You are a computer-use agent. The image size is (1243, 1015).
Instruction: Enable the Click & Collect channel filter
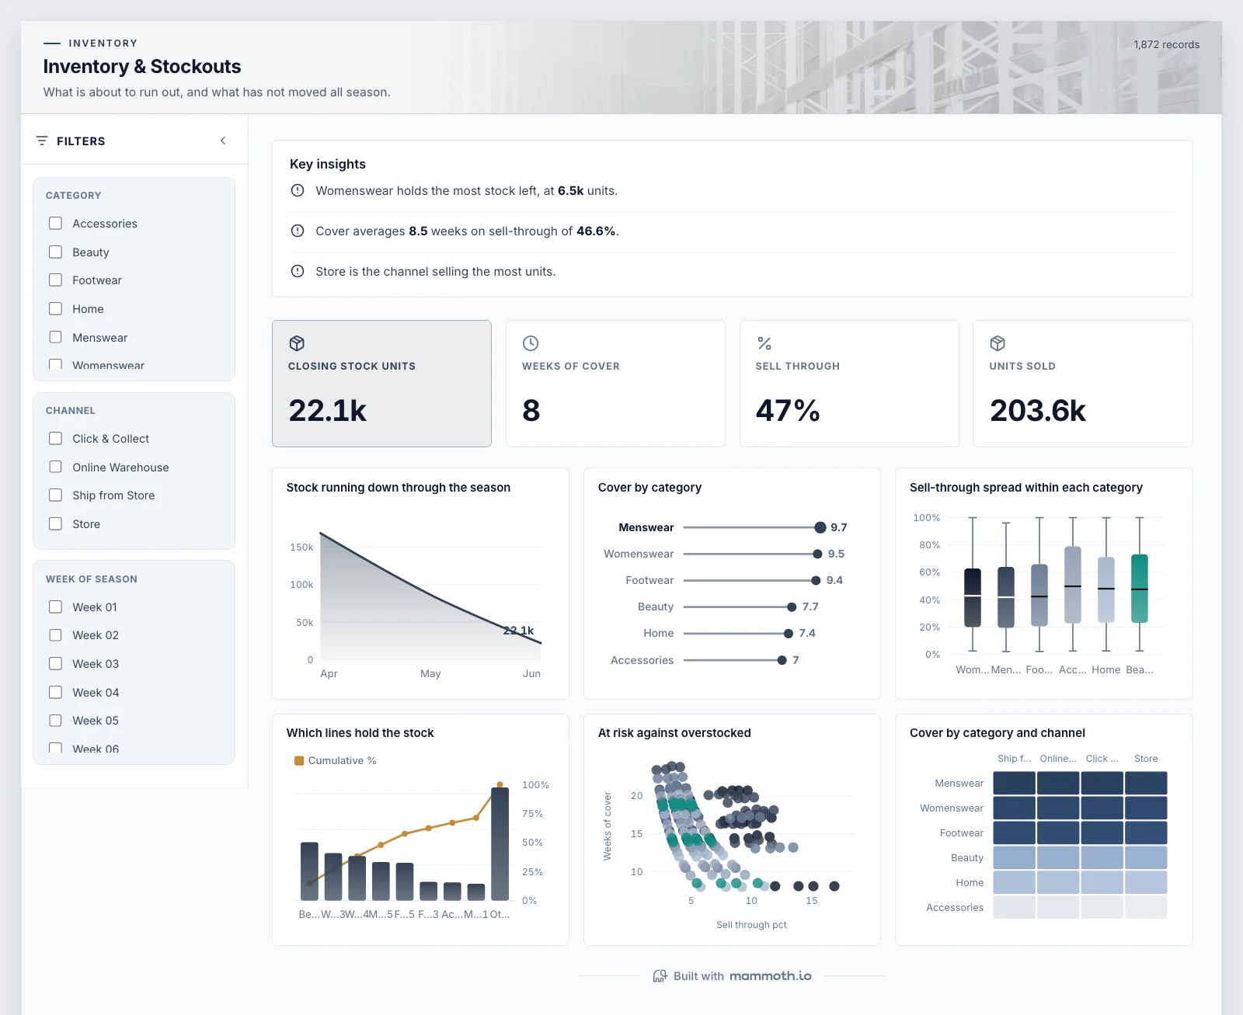tap(56, 439)
